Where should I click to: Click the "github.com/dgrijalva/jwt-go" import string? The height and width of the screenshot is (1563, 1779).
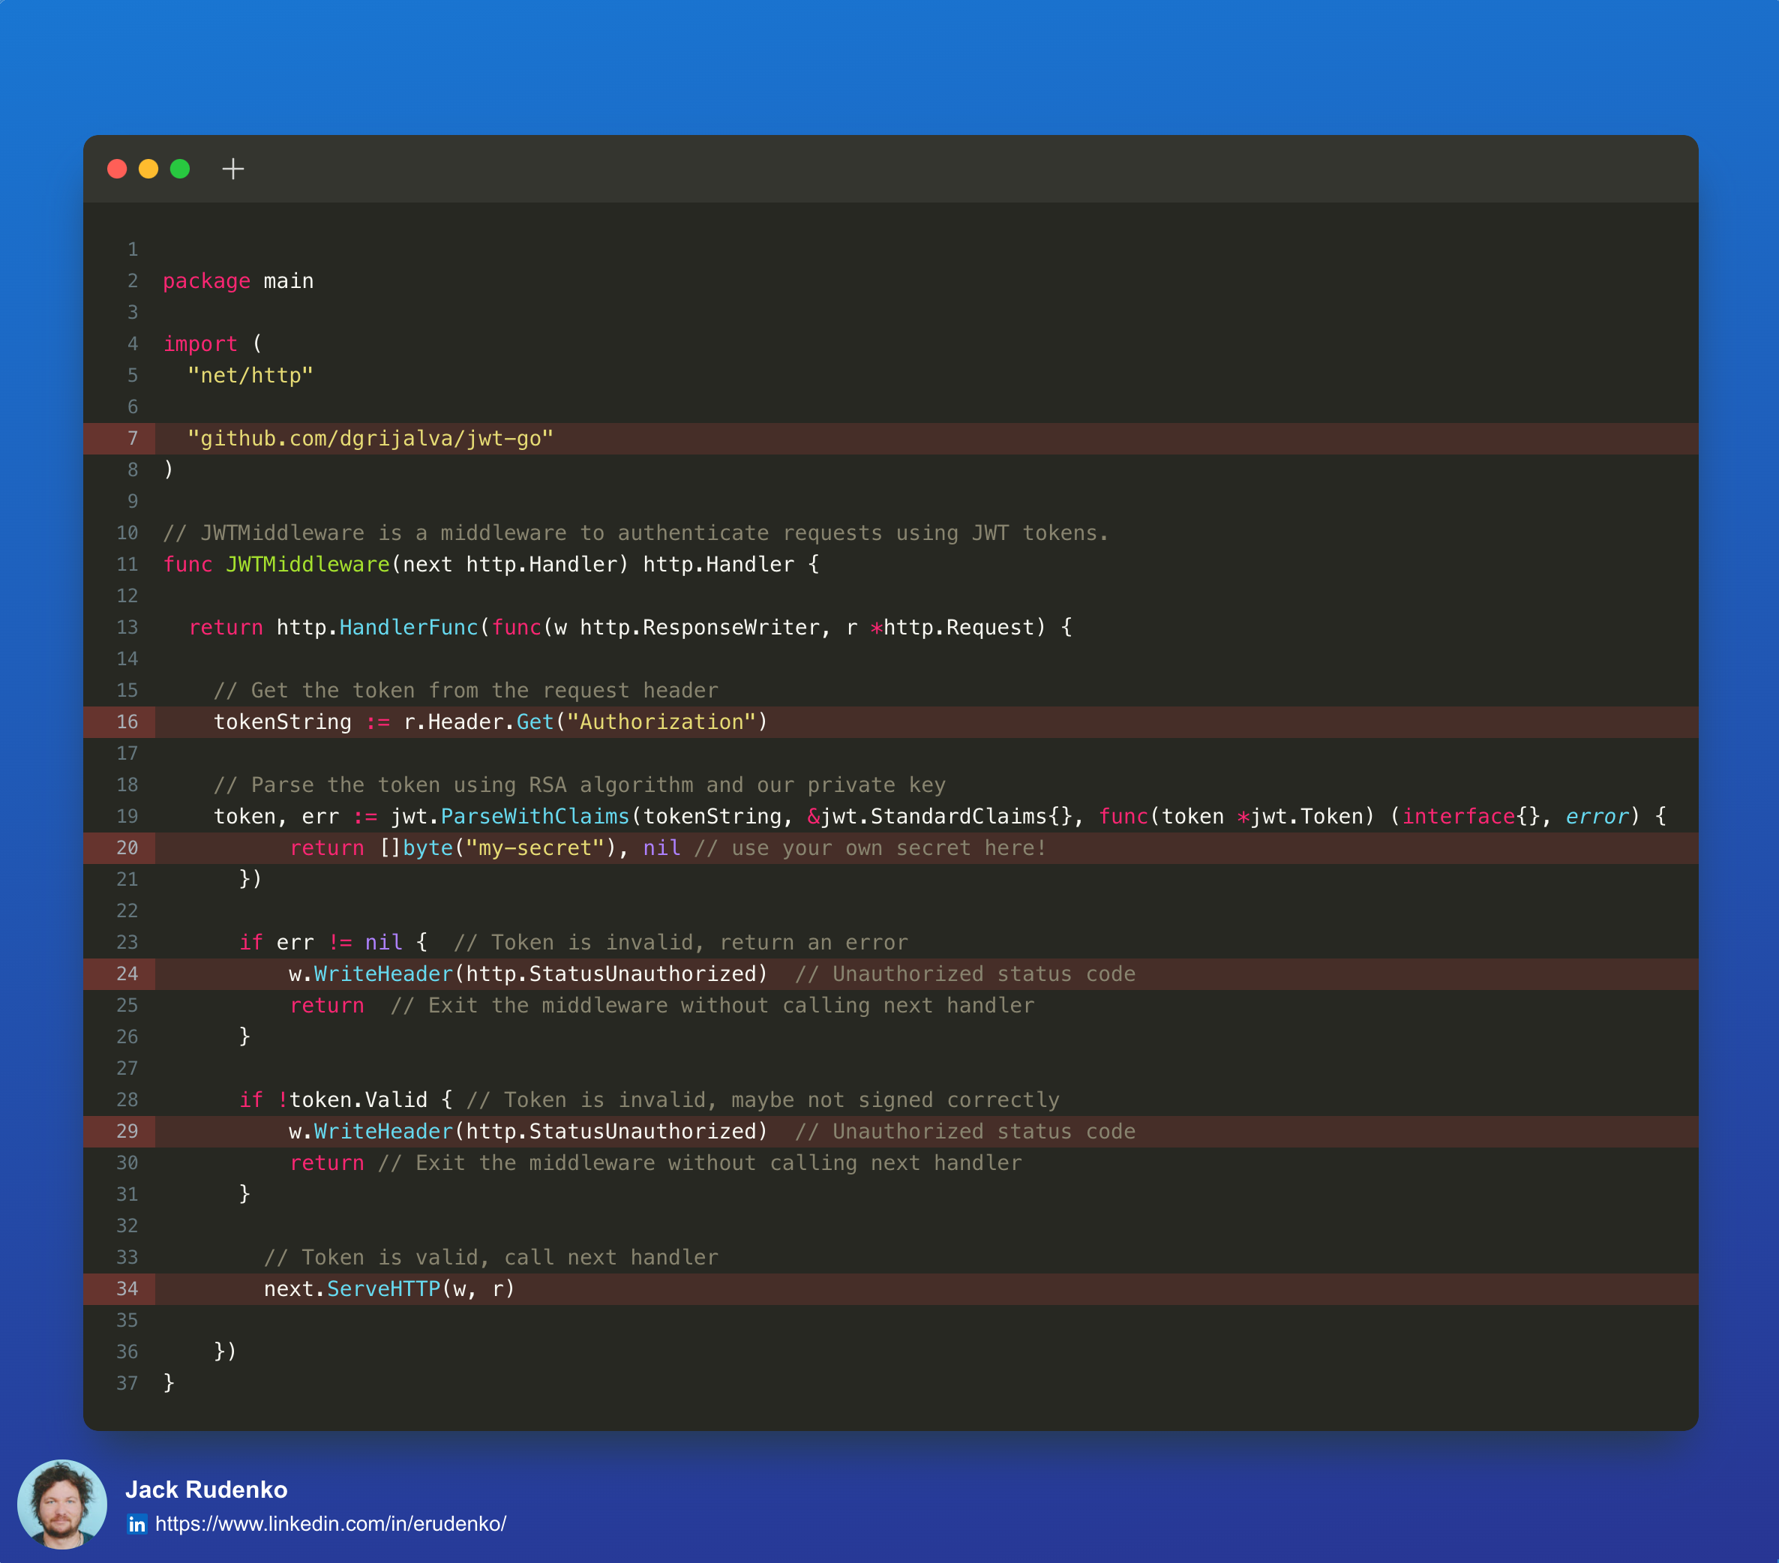[x=370, y=439]
